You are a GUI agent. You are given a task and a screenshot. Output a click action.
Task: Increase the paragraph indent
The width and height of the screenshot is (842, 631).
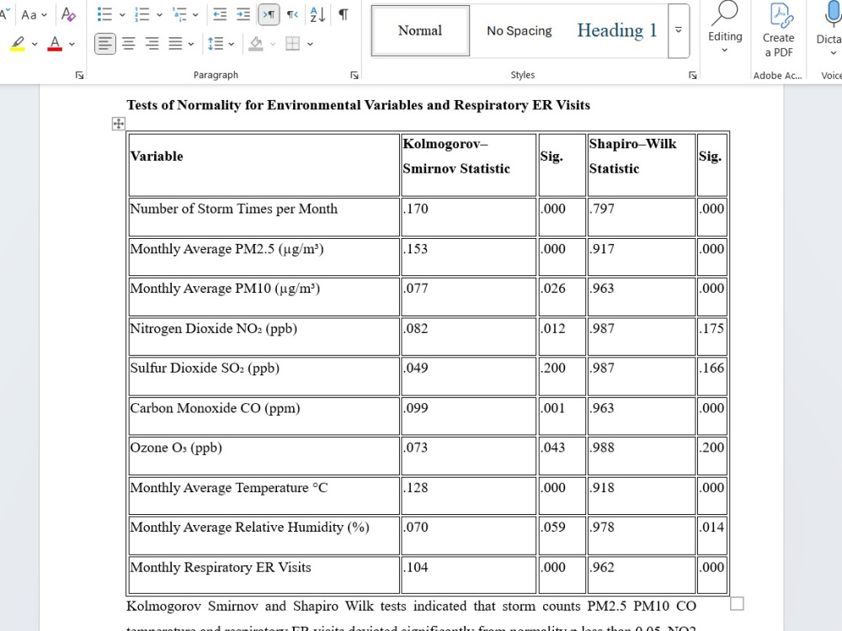tap(243, 14)
